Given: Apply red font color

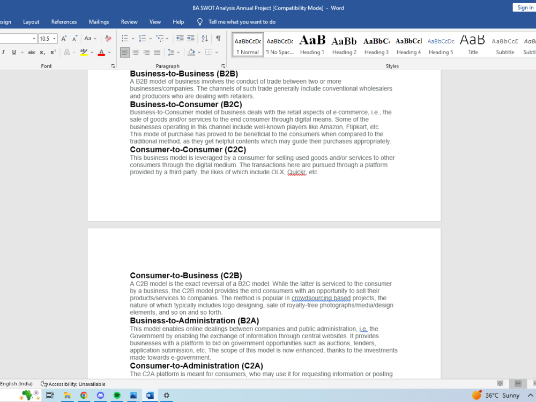Looking at the screenshot, I should (101, 53).
